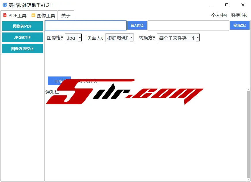The width and height of the screenshot is (251, 182).
Task: Open the 转换方式 dropdown
Action: [178, 38]
